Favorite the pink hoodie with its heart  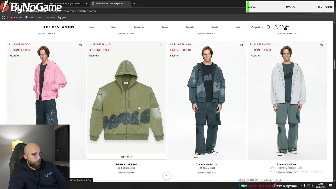click(x=81, y=45)
